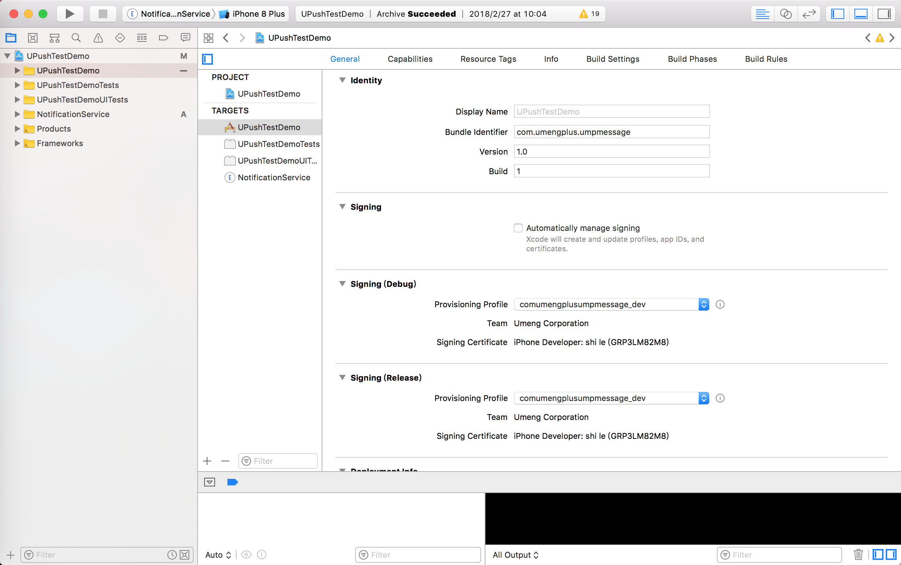
Task: Open the Build Settings tab
Action: click(x=613, y=59)
